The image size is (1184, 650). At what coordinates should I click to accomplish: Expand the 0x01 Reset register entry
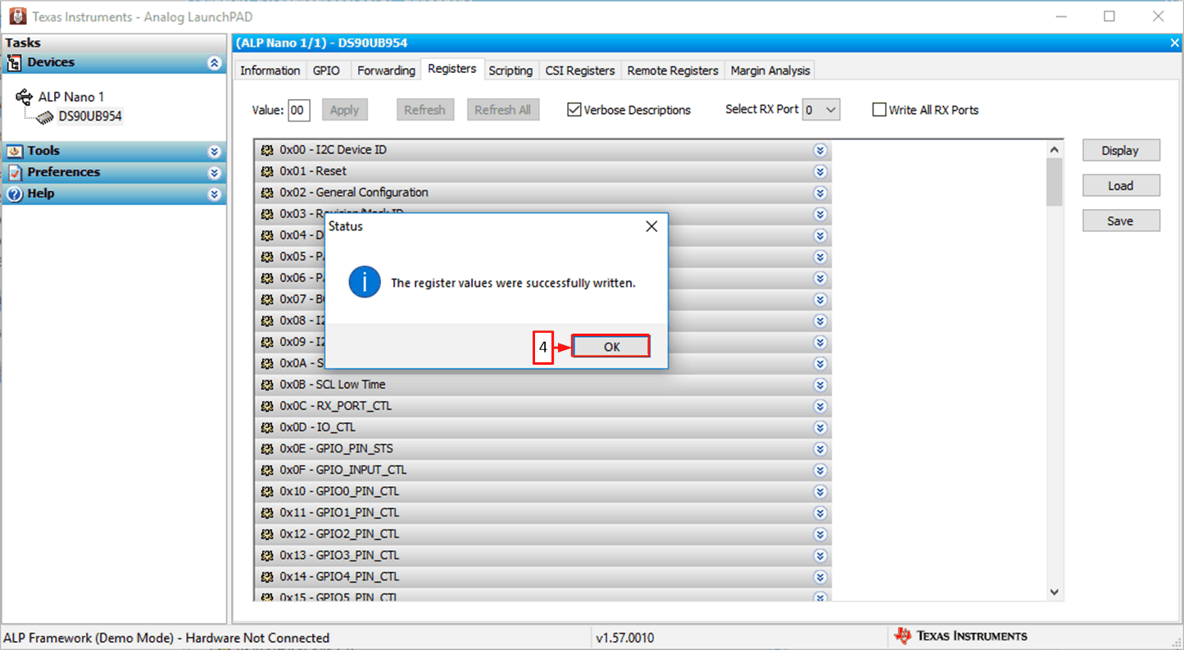[820, 171]
